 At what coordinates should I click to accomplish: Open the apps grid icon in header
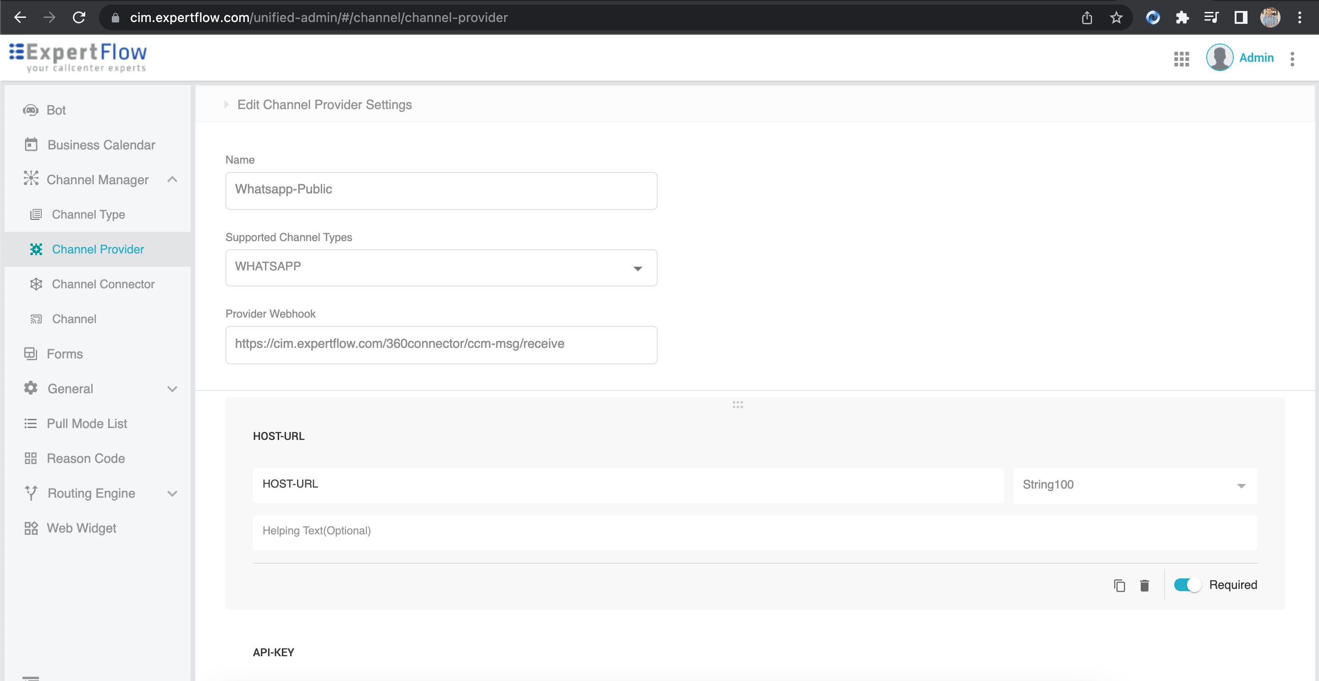point(1181,58)
